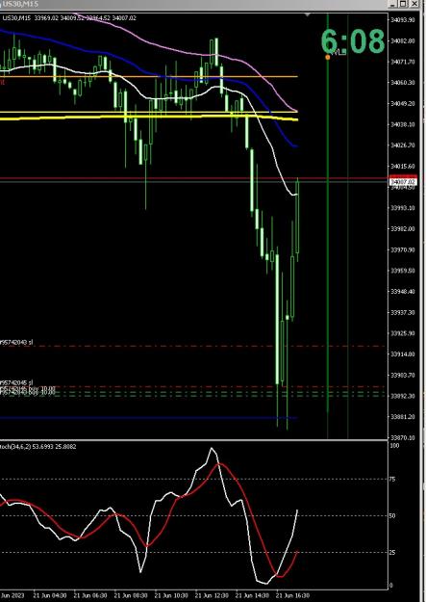Click the 33982.00 price scale label
This screenshot has height=602, width=426.
[402, 229]
